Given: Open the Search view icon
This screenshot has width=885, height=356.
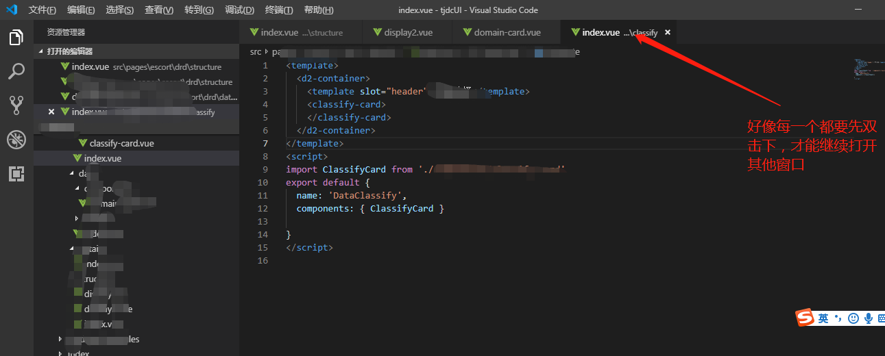Looking at the screenshot, I should click(16, 71).
